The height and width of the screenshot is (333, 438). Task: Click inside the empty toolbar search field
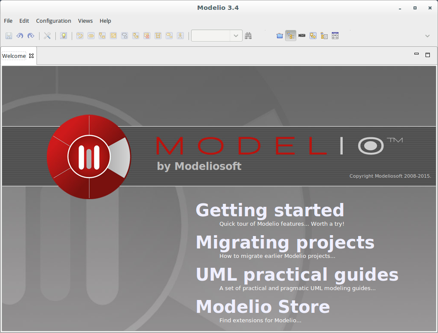[211, 36]
